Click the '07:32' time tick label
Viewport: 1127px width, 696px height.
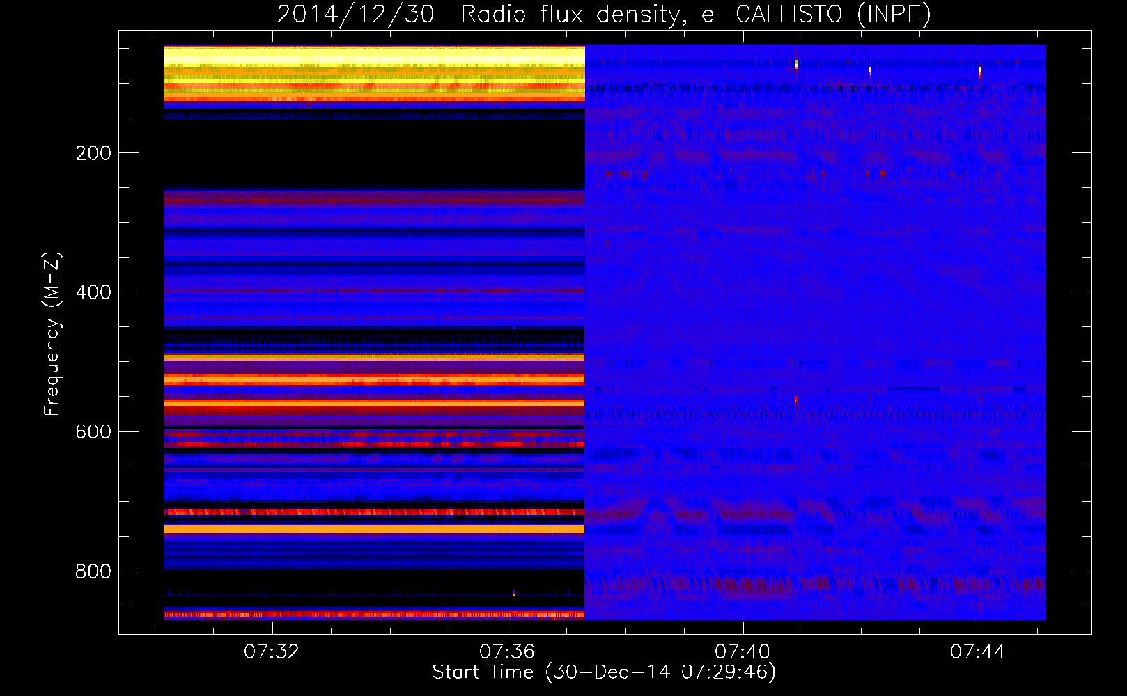point(272,651)
